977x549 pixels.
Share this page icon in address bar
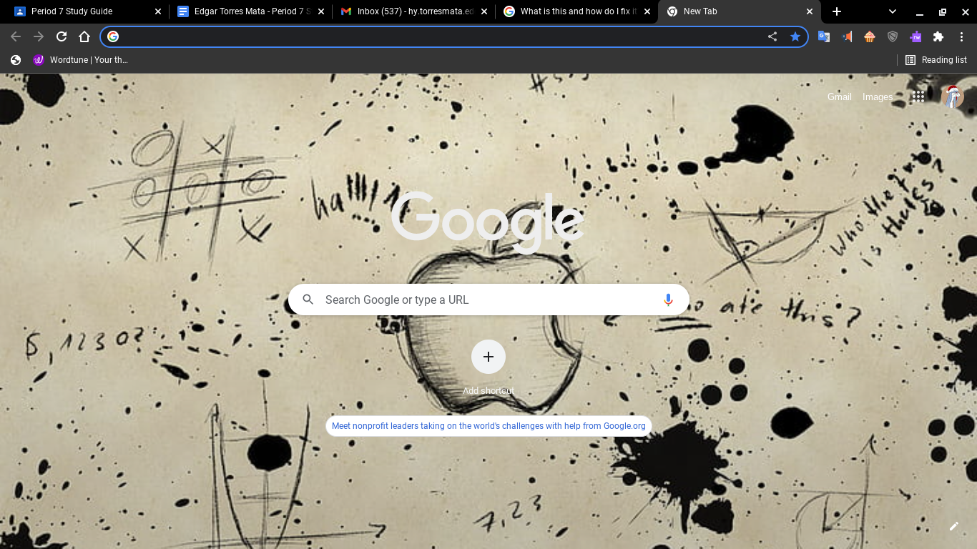772,36
